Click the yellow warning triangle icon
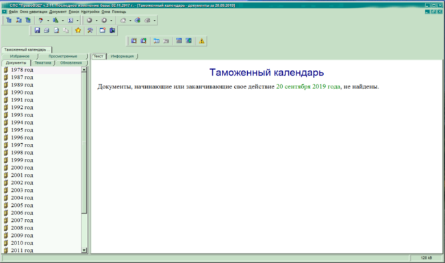 point(201,41)
